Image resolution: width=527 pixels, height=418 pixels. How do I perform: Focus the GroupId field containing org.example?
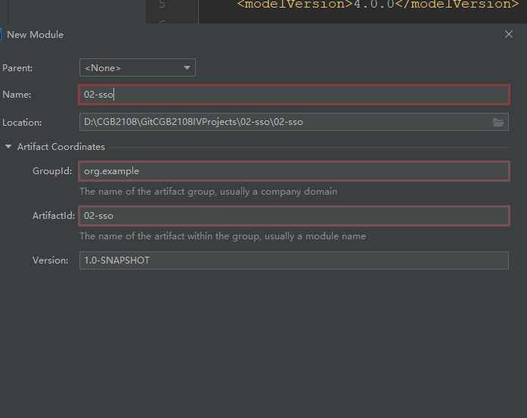tap(294, 171)
